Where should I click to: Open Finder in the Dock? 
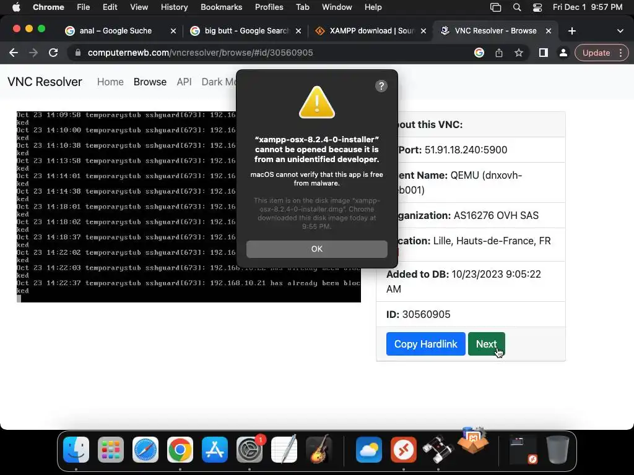tap(76, 450)
